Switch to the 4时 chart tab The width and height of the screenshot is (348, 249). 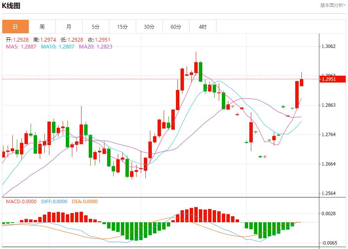coord(203,27)
